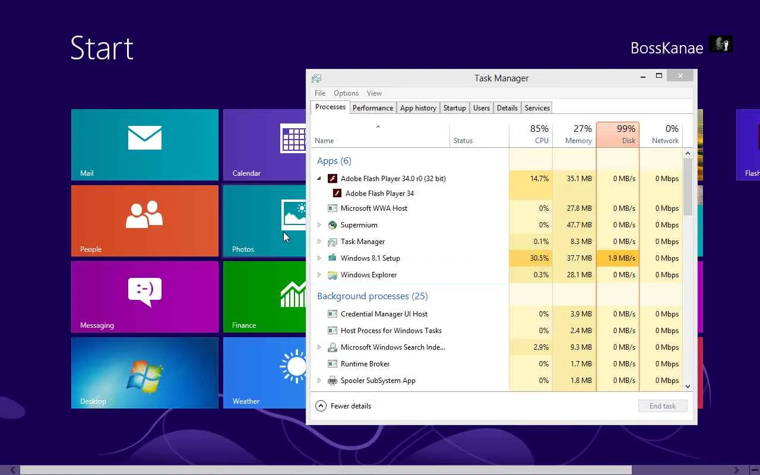760x475 pixels.
Task: Click the Adobe Flash Player 34.0 r0 process icon
Action: coord(332,178)
